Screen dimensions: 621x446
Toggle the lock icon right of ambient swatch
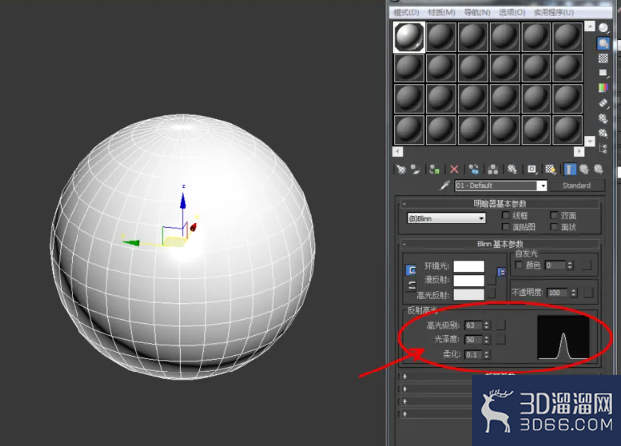click(501, 272)
